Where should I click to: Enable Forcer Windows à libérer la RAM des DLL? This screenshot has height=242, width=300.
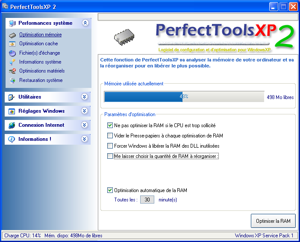[x=110, y=146]
